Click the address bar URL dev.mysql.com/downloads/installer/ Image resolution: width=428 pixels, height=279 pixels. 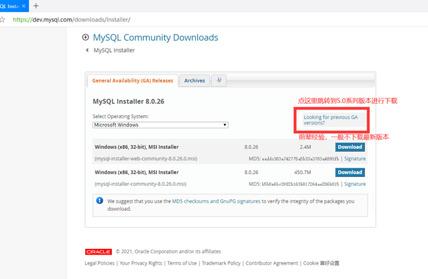pos(71,19)
